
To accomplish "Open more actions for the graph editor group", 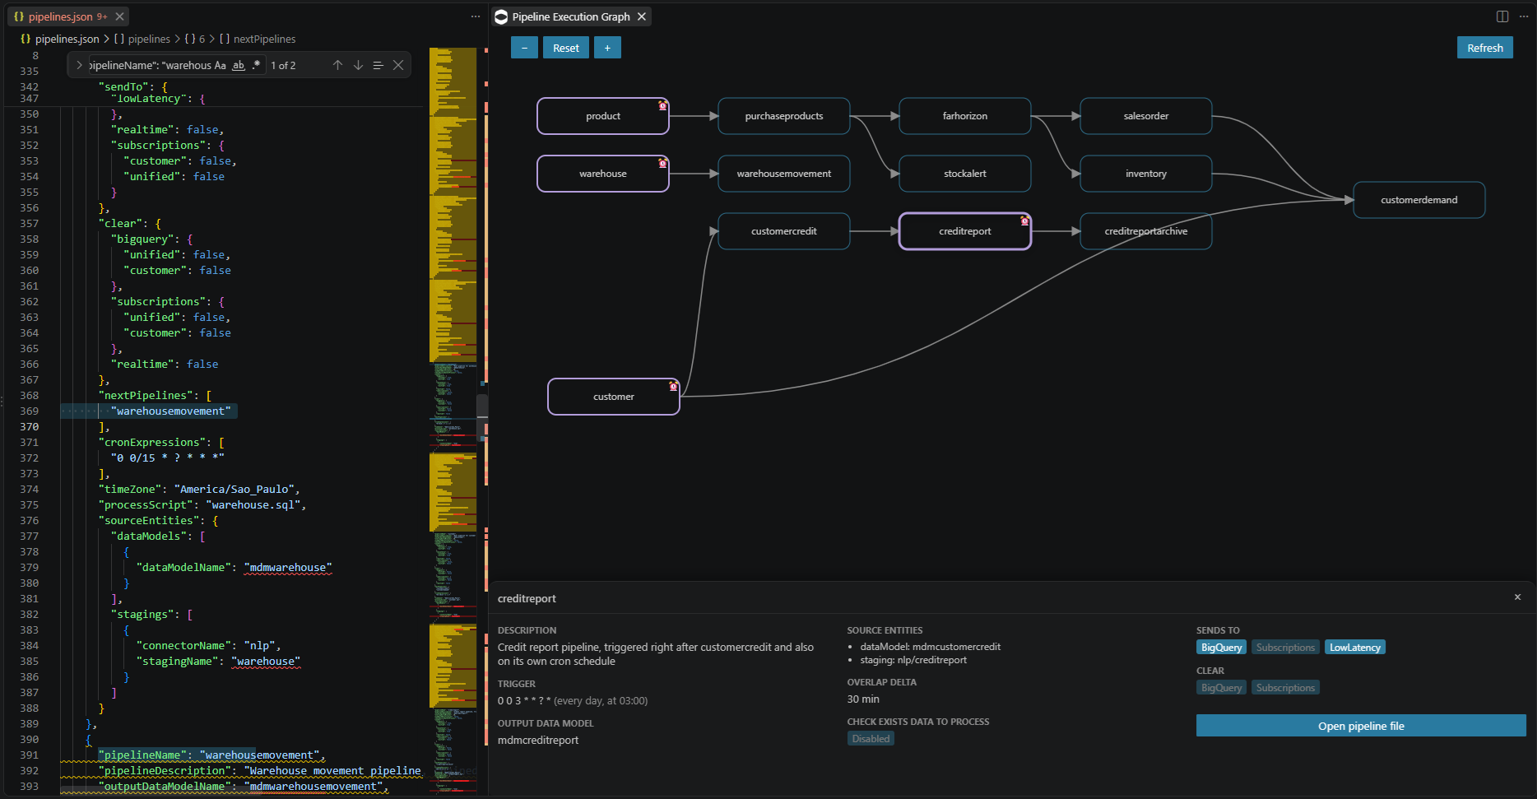I will click(x=1523, y=16).
